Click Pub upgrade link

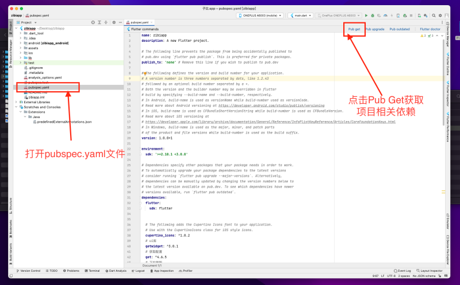click(375, 29)
